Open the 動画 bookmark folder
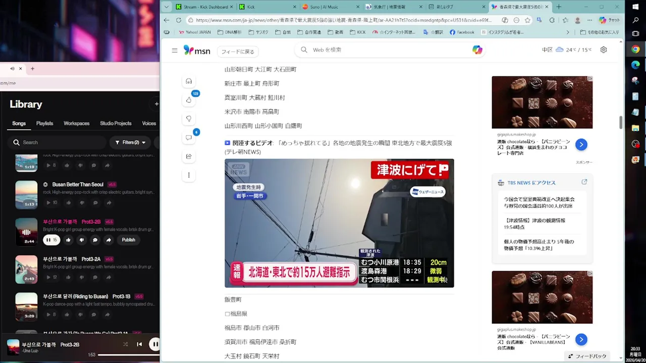Viewport: 646px width, 363px height. (x=336, y=32)
